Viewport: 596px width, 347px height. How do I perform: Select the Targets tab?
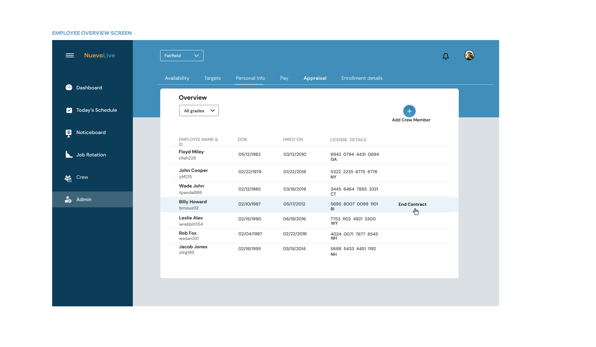(x=212, y=78)
